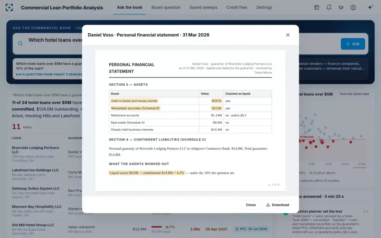Image resolution: width=381 pixels, height=238 pixels.
Task: Click the highlighted liquid assets calculation
Action: pyautogui.click(x=147, y=173)
